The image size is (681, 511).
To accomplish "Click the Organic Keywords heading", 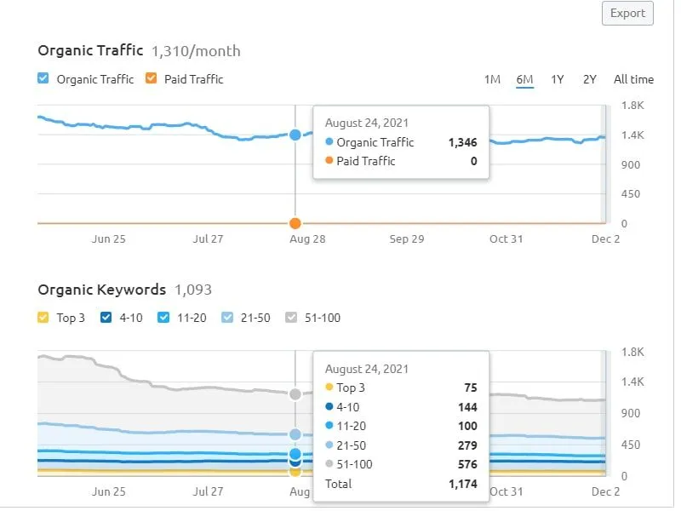I will [101, 290].
